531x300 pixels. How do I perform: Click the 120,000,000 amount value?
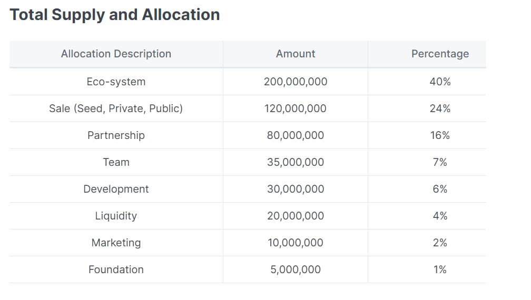pyautogui.click(x=296, y=108)
